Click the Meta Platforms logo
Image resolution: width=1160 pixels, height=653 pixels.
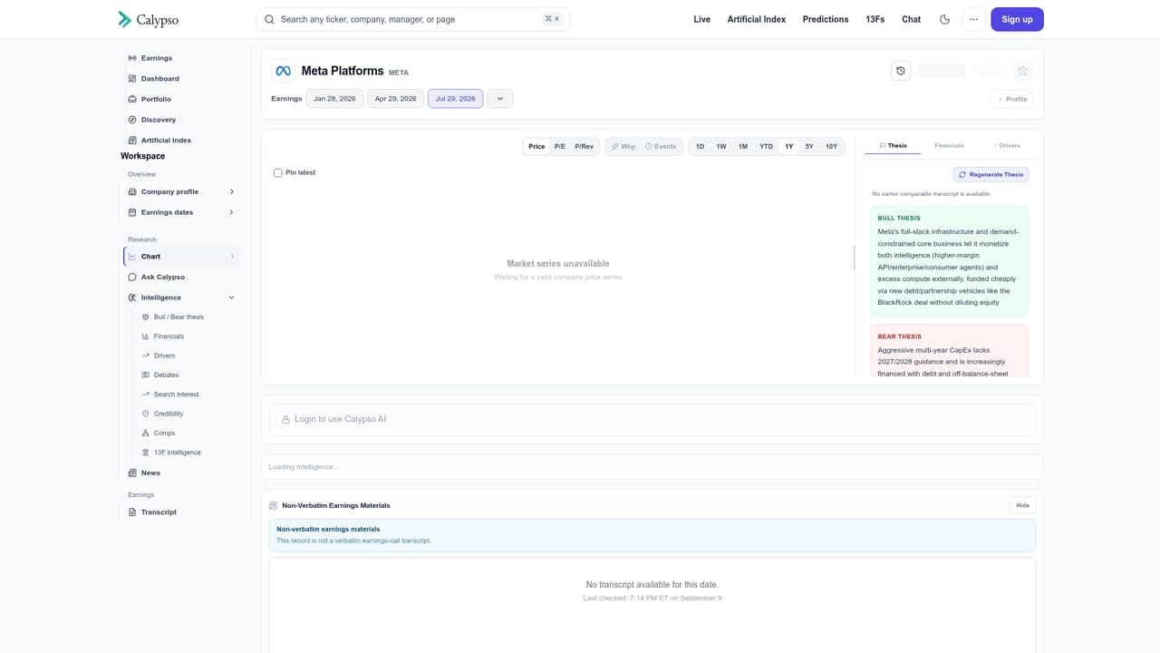tap(284, 71)
